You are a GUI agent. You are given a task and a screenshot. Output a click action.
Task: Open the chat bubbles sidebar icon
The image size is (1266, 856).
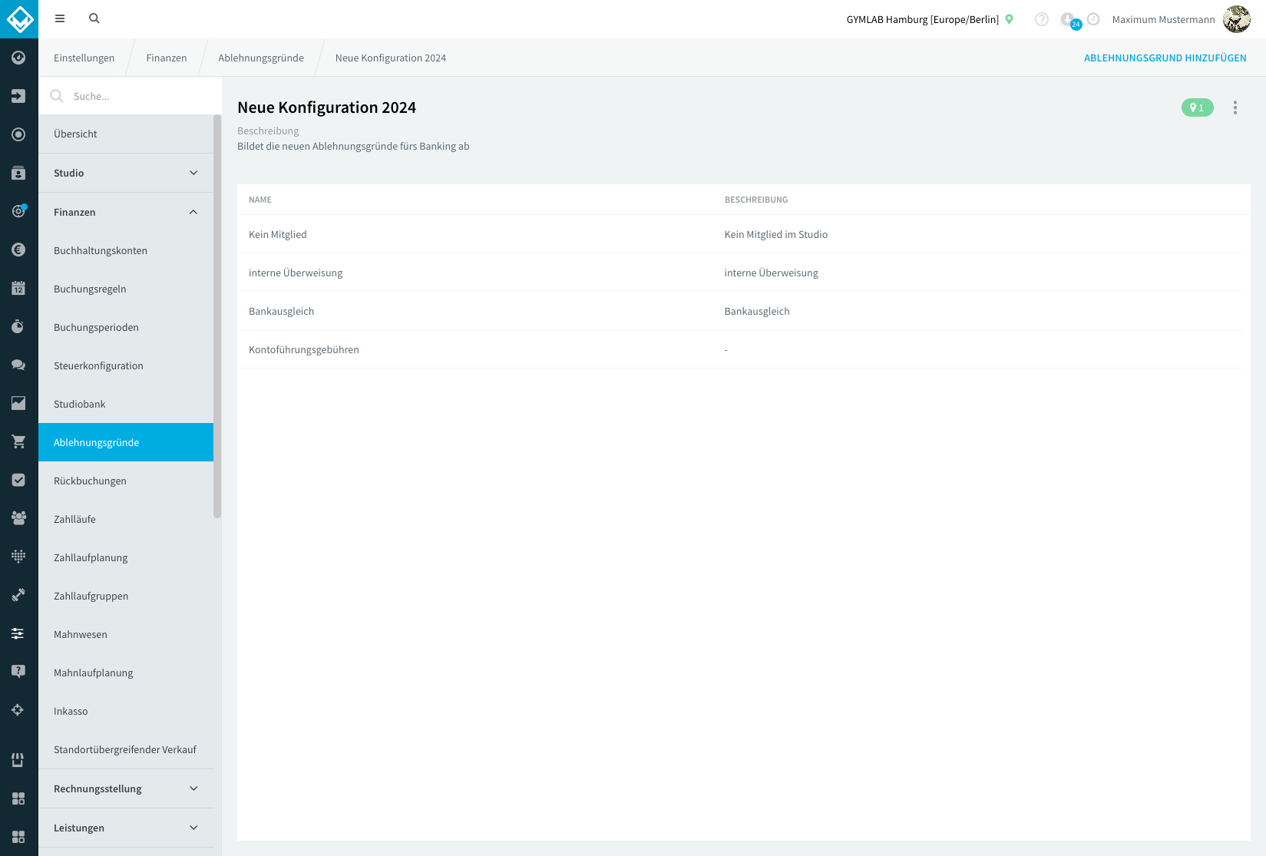[x=18, y=365]
